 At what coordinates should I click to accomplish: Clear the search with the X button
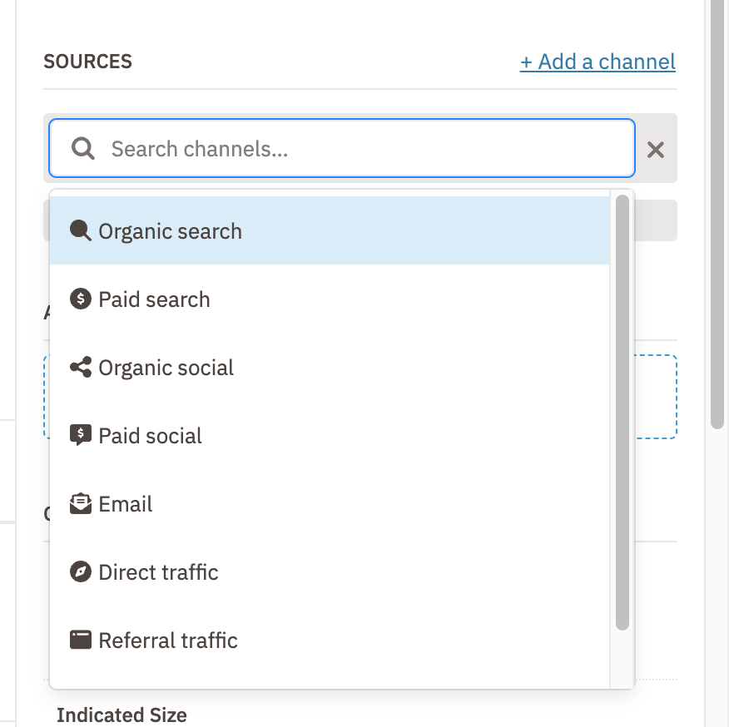(x=656, y=150)
